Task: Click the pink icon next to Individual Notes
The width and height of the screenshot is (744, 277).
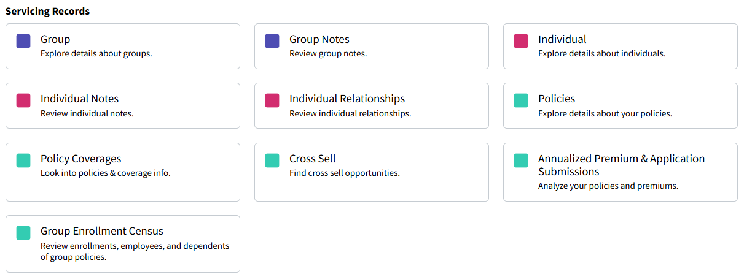Action: tap(23, 101)
